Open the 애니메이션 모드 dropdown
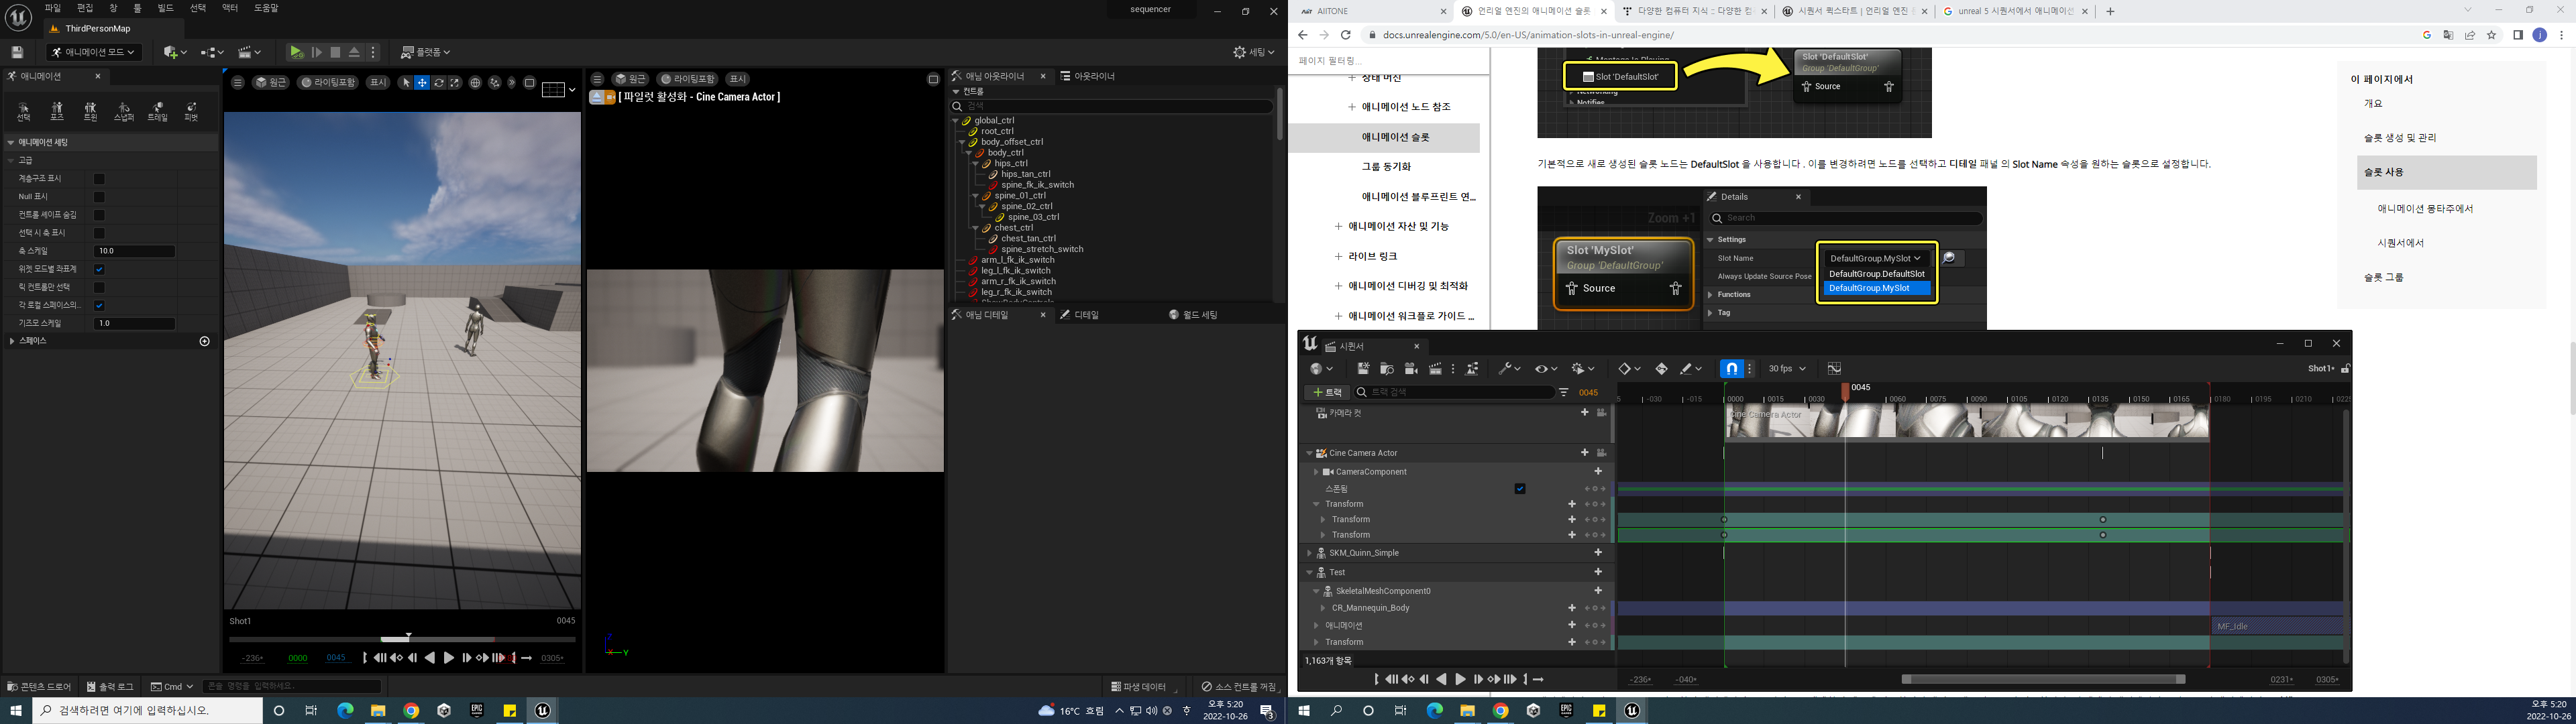 (x=95, y=52)
